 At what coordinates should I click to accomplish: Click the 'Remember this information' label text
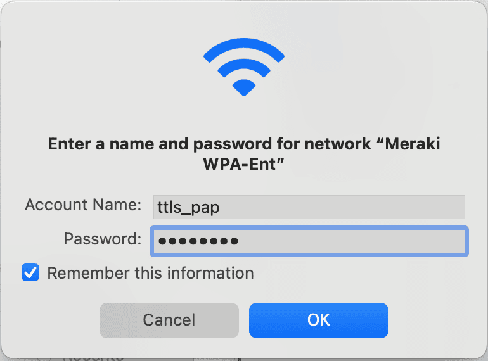coord(150,273)
